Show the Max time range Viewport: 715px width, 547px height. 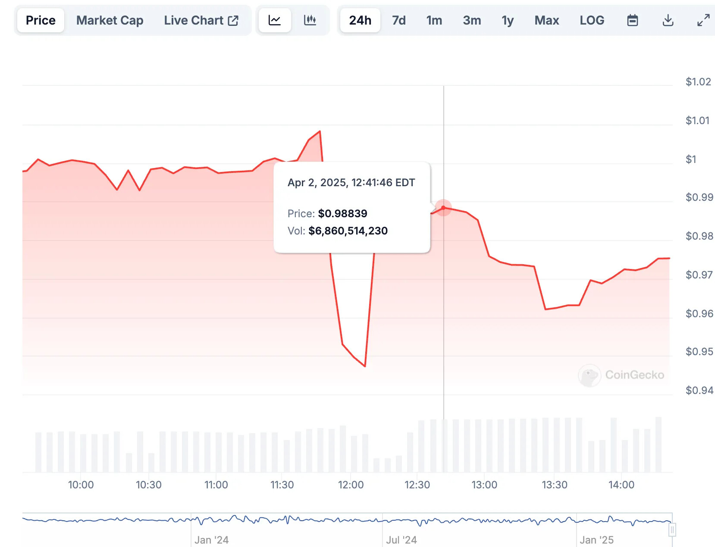546,20
